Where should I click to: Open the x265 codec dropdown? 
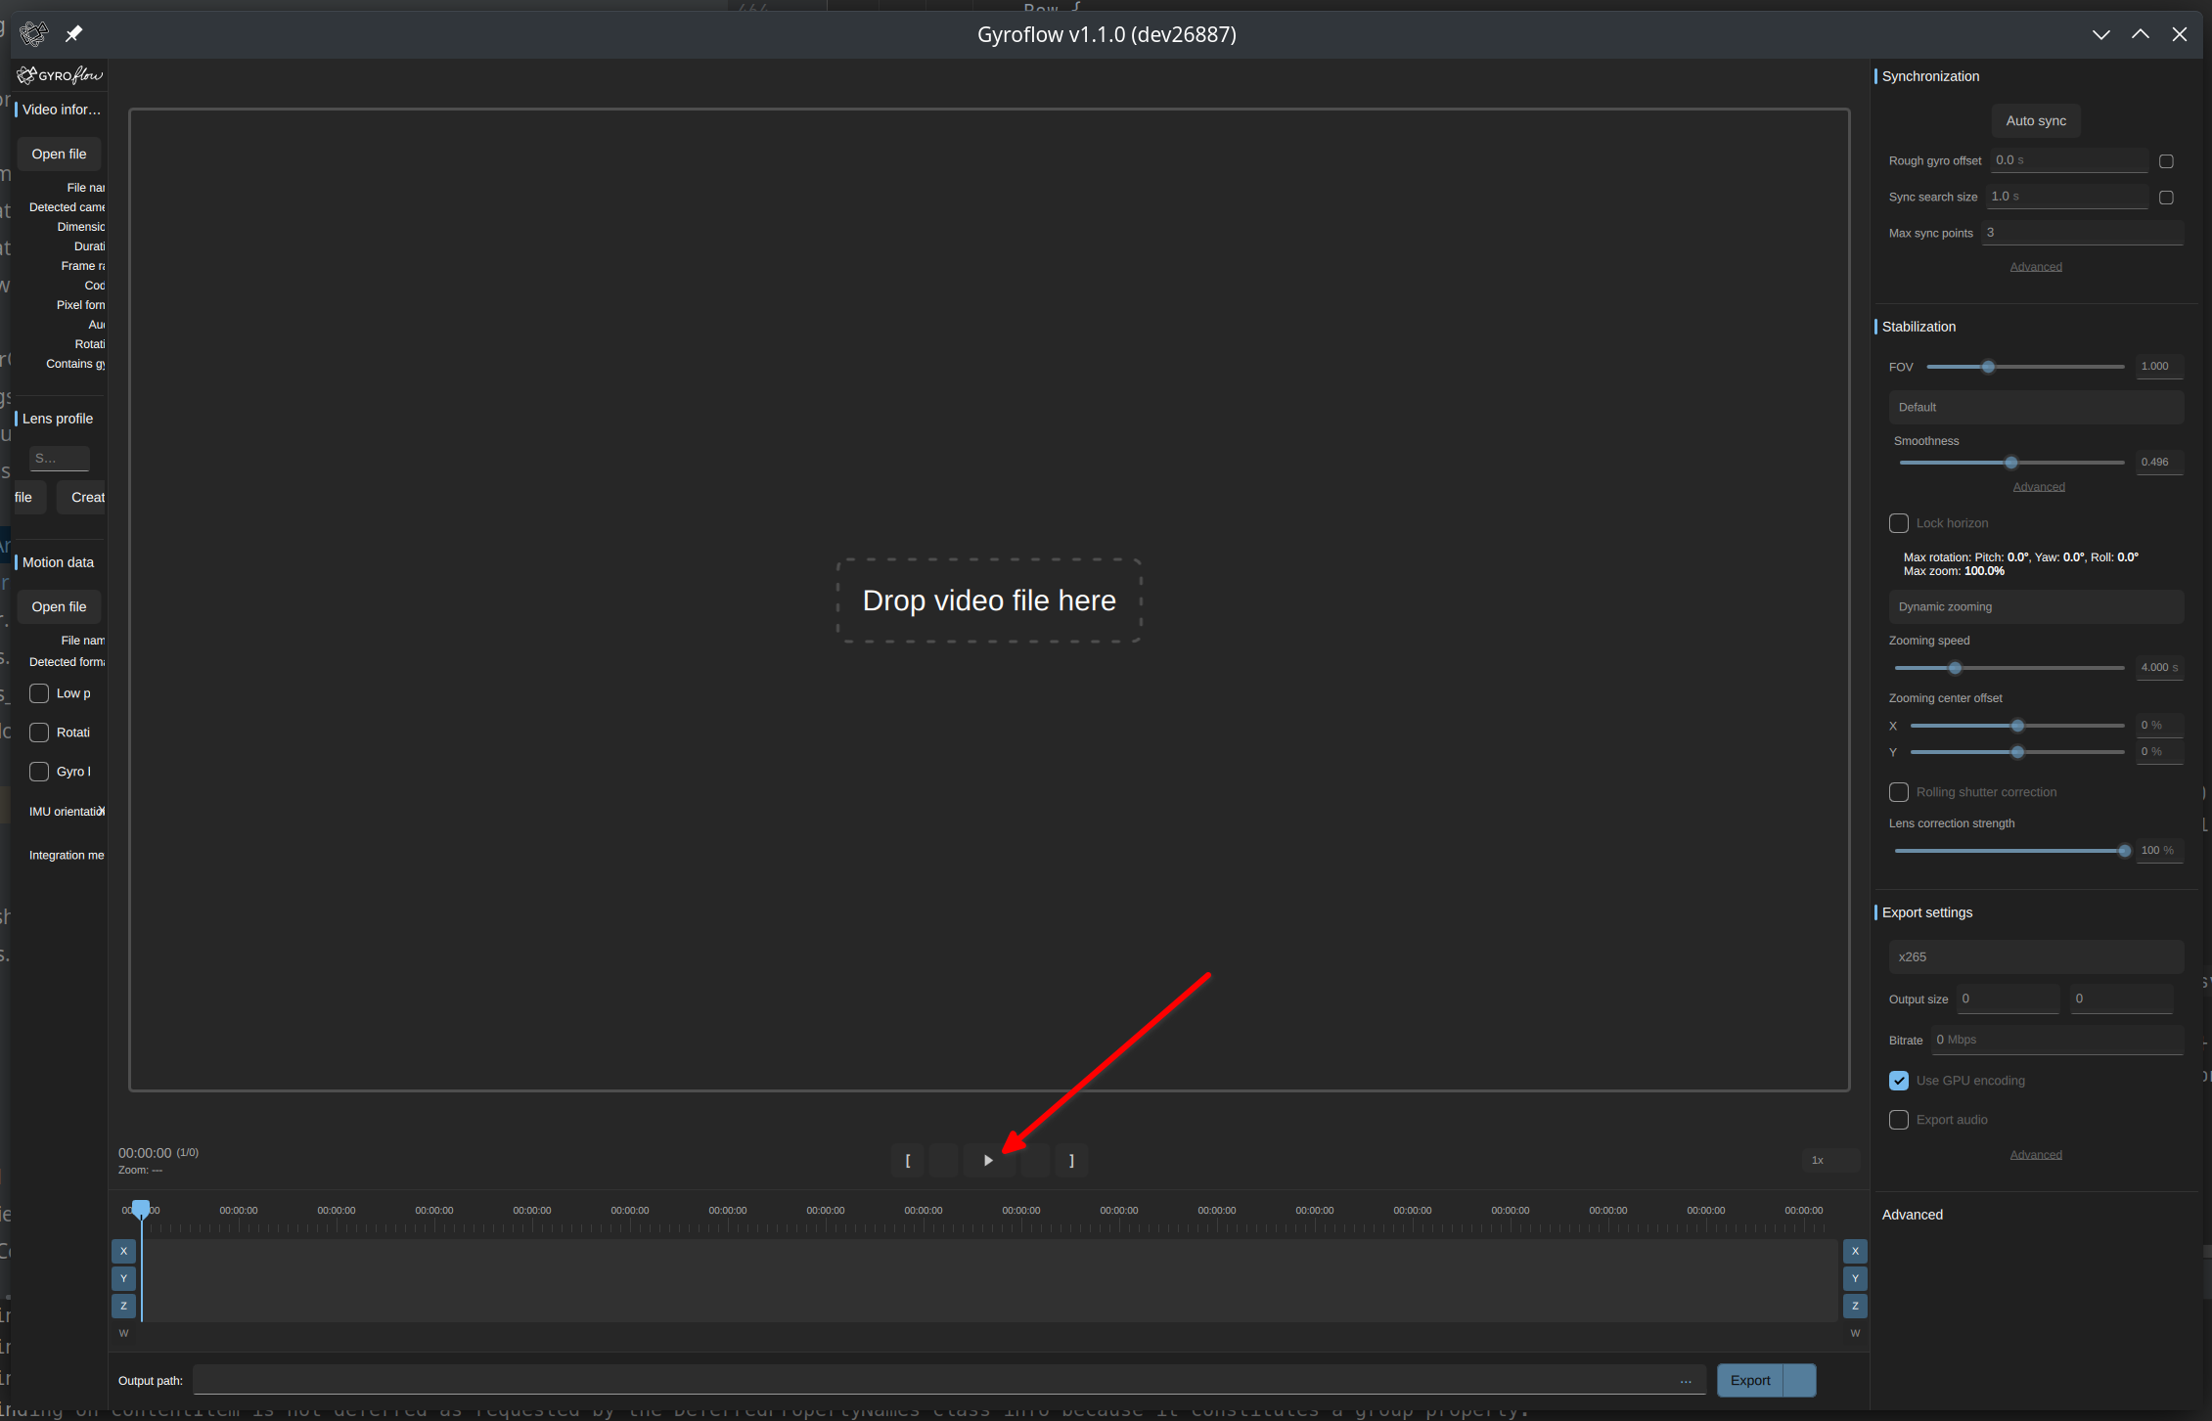[2035, 956]
